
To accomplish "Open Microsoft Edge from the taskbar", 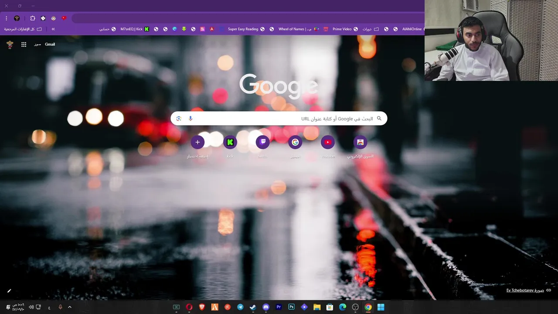I will click(343, 307).
